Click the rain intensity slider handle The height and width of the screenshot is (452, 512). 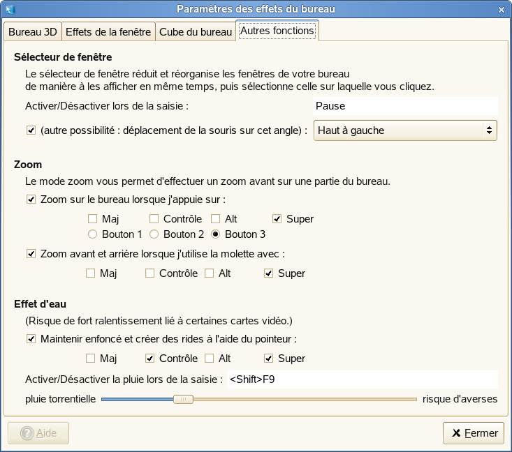[x=183, y=400]
